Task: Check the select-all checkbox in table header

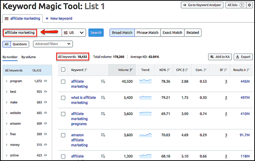Action: (x=63, y=70)
